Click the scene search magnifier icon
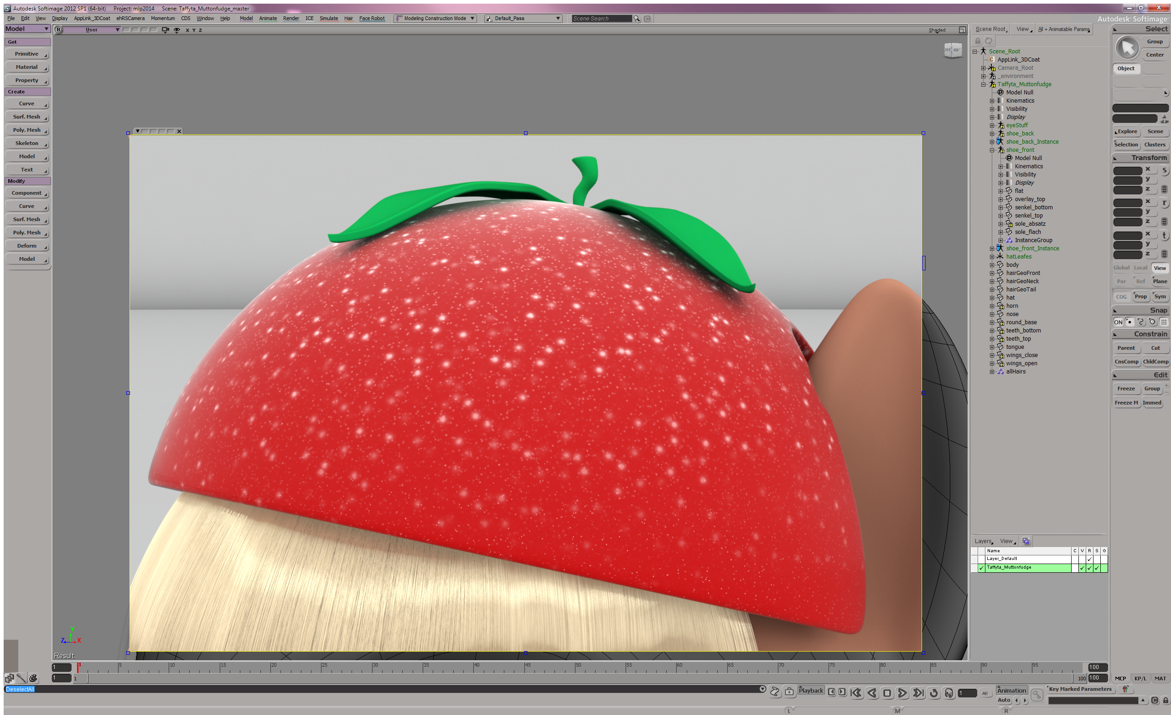This screenshot has width=1171, height=715. (x=637, y=19)
